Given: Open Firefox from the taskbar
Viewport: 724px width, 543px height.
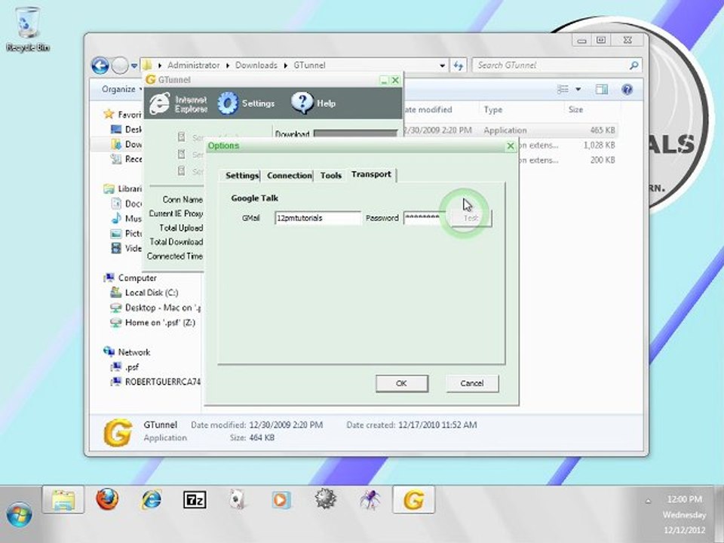Looking at the screenshot, I should [x=107, y=499].
